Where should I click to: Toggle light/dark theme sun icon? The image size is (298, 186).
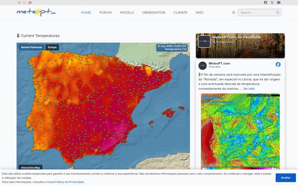233,12
